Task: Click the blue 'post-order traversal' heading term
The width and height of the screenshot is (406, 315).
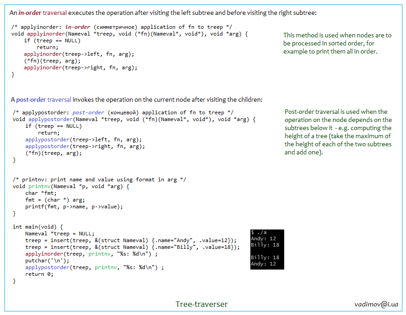Action: [43, 99]
